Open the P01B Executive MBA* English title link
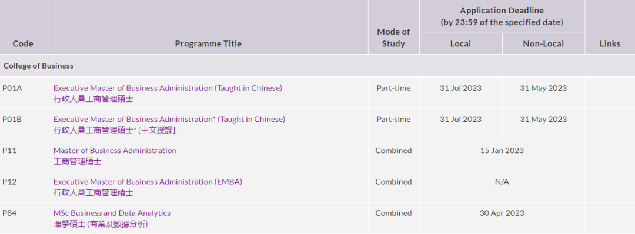 (169, 119)
